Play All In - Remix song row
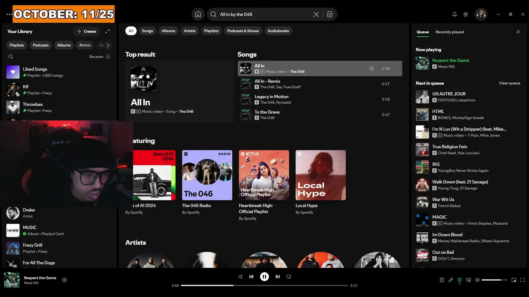Image resolution: width=529 pixels, height=297 pixels. [x=320, y=84]
